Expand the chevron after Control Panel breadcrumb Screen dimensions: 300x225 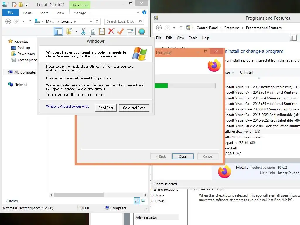(221, 28)
